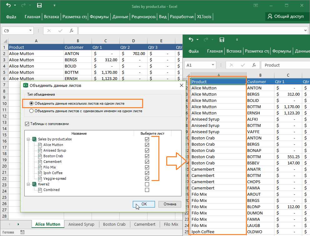The height and width of the screenshot is (236, 310).
Task: Click the Отмена button to cancel
Action: coord(170,204)
